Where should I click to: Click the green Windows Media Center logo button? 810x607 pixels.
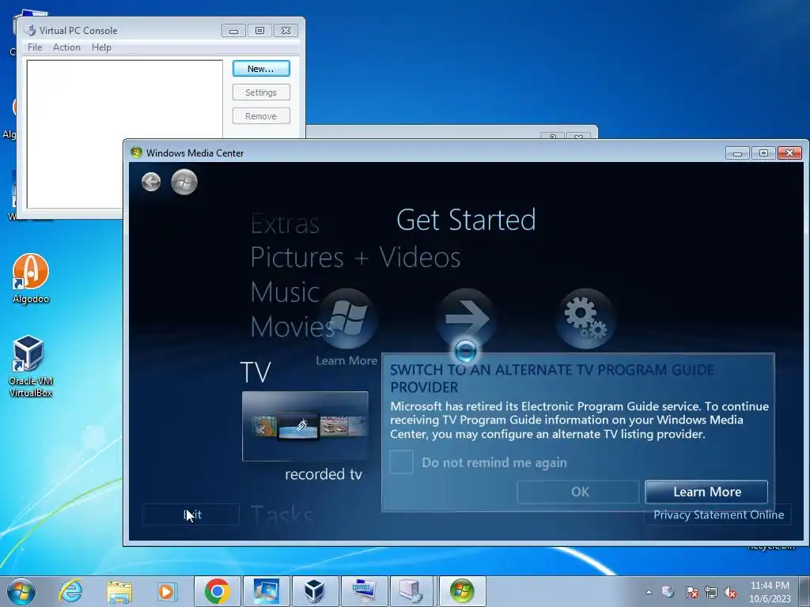coord(184,182)
